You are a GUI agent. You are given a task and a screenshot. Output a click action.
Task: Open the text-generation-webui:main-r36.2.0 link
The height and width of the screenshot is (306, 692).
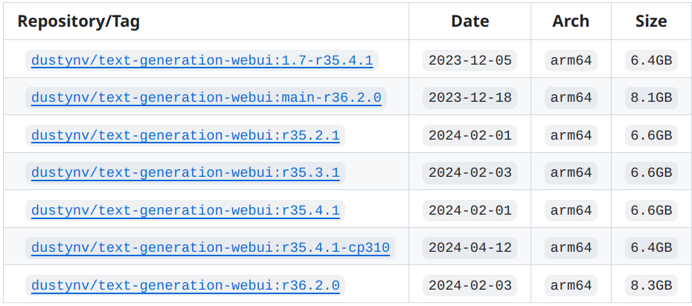(206, 98)
